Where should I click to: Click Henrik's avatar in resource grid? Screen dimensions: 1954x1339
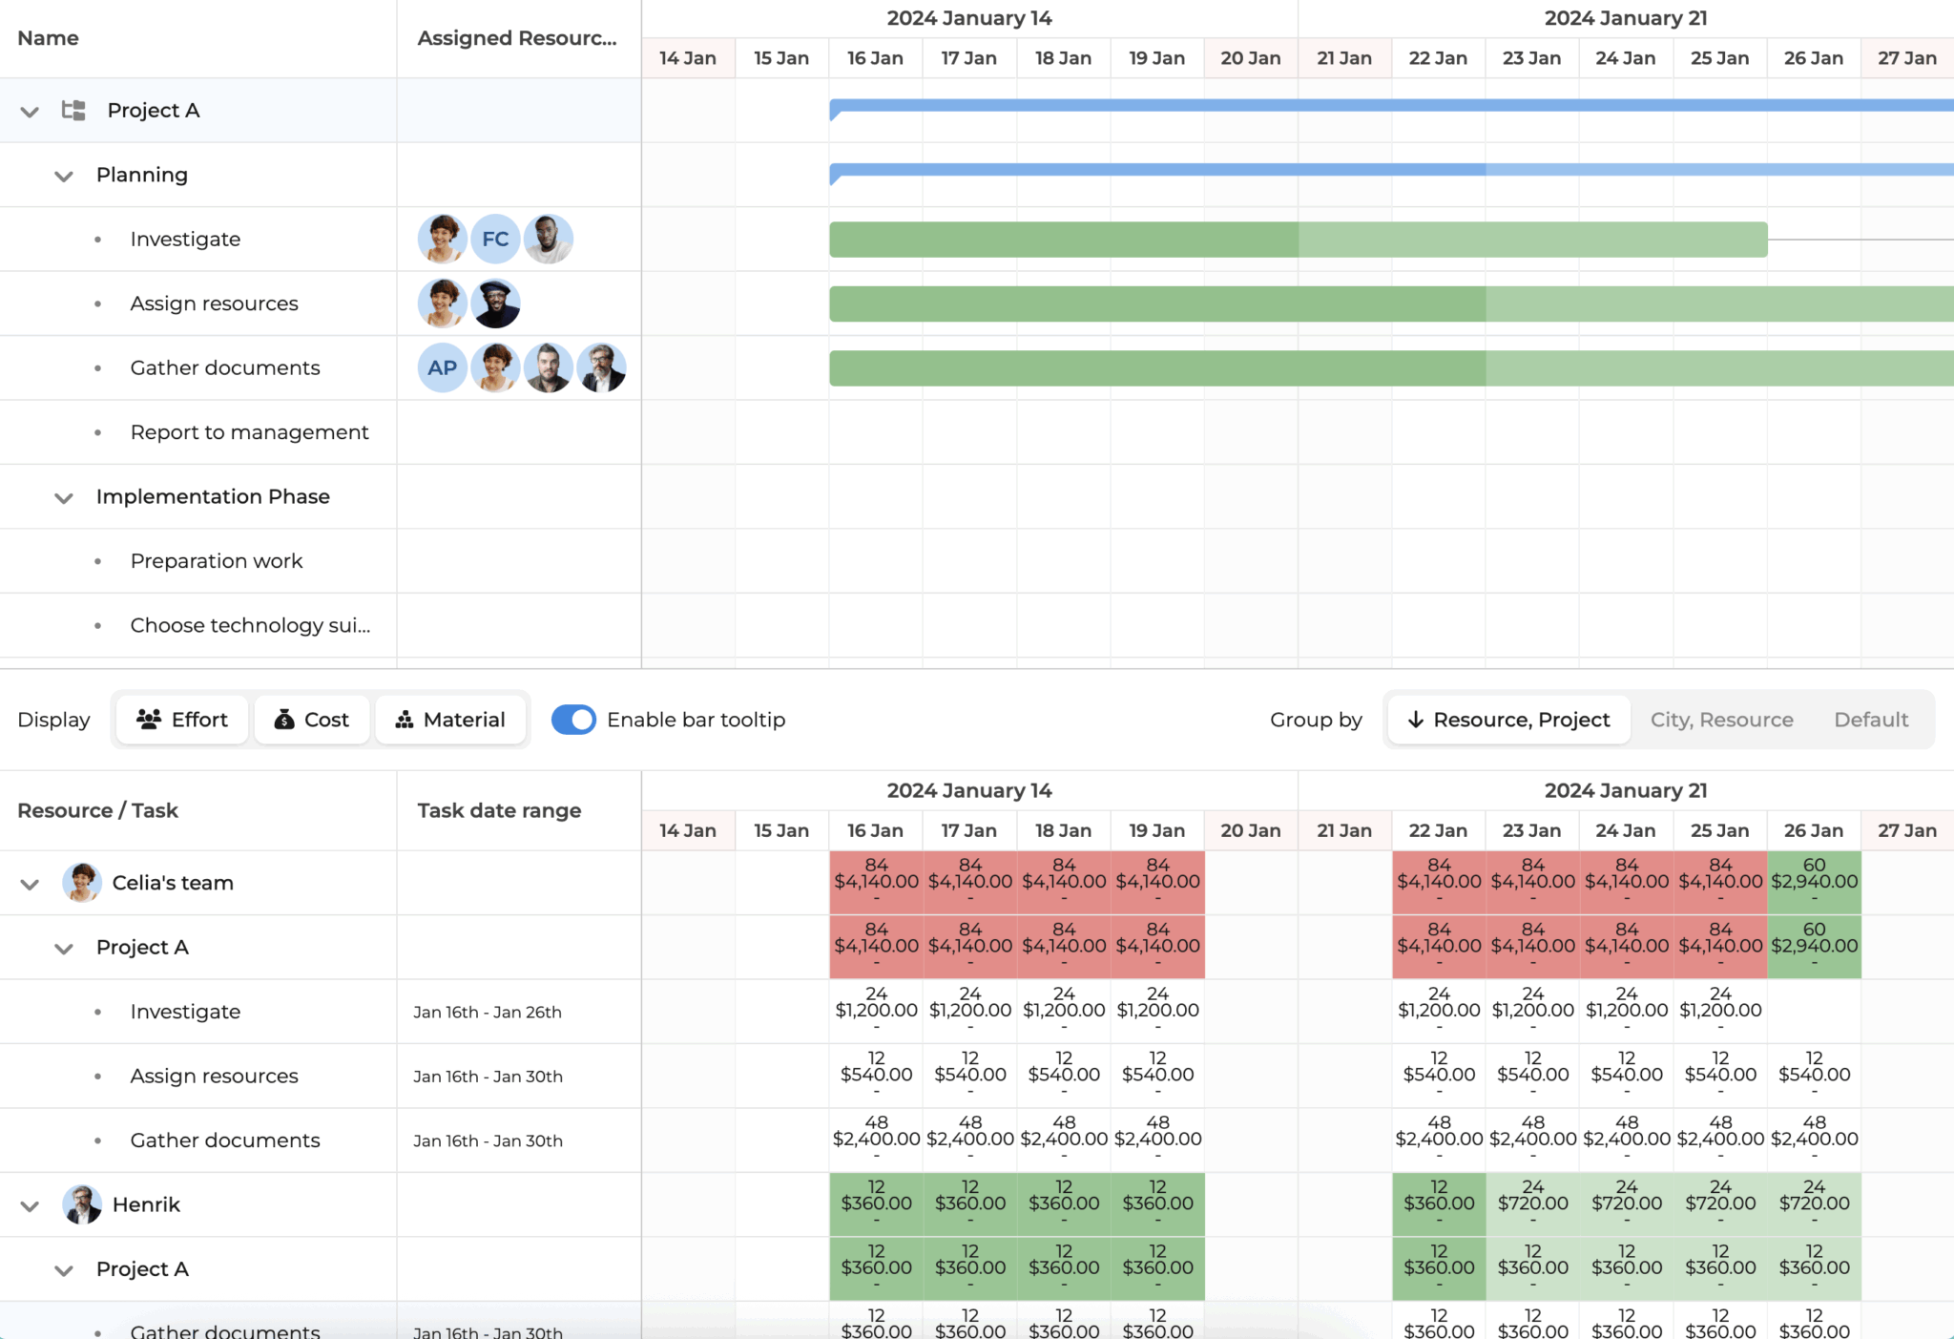tap(82, 1204)
